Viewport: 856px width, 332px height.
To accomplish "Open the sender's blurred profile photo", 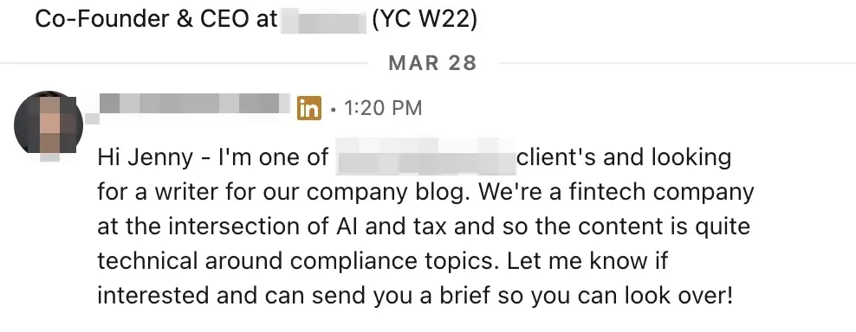I will (x=48, y=125).
